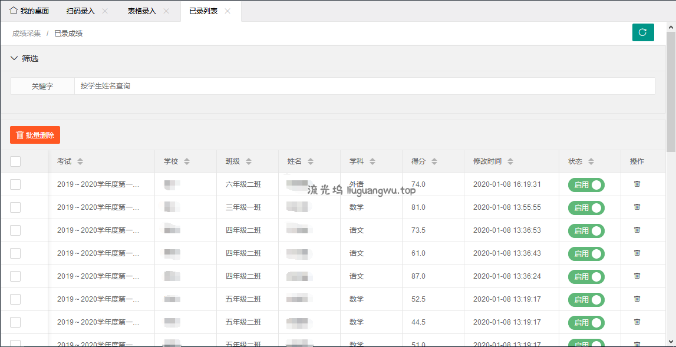676x347 pixels.
Task: Sort by 得分 column arrows
Action: [434, 161]
